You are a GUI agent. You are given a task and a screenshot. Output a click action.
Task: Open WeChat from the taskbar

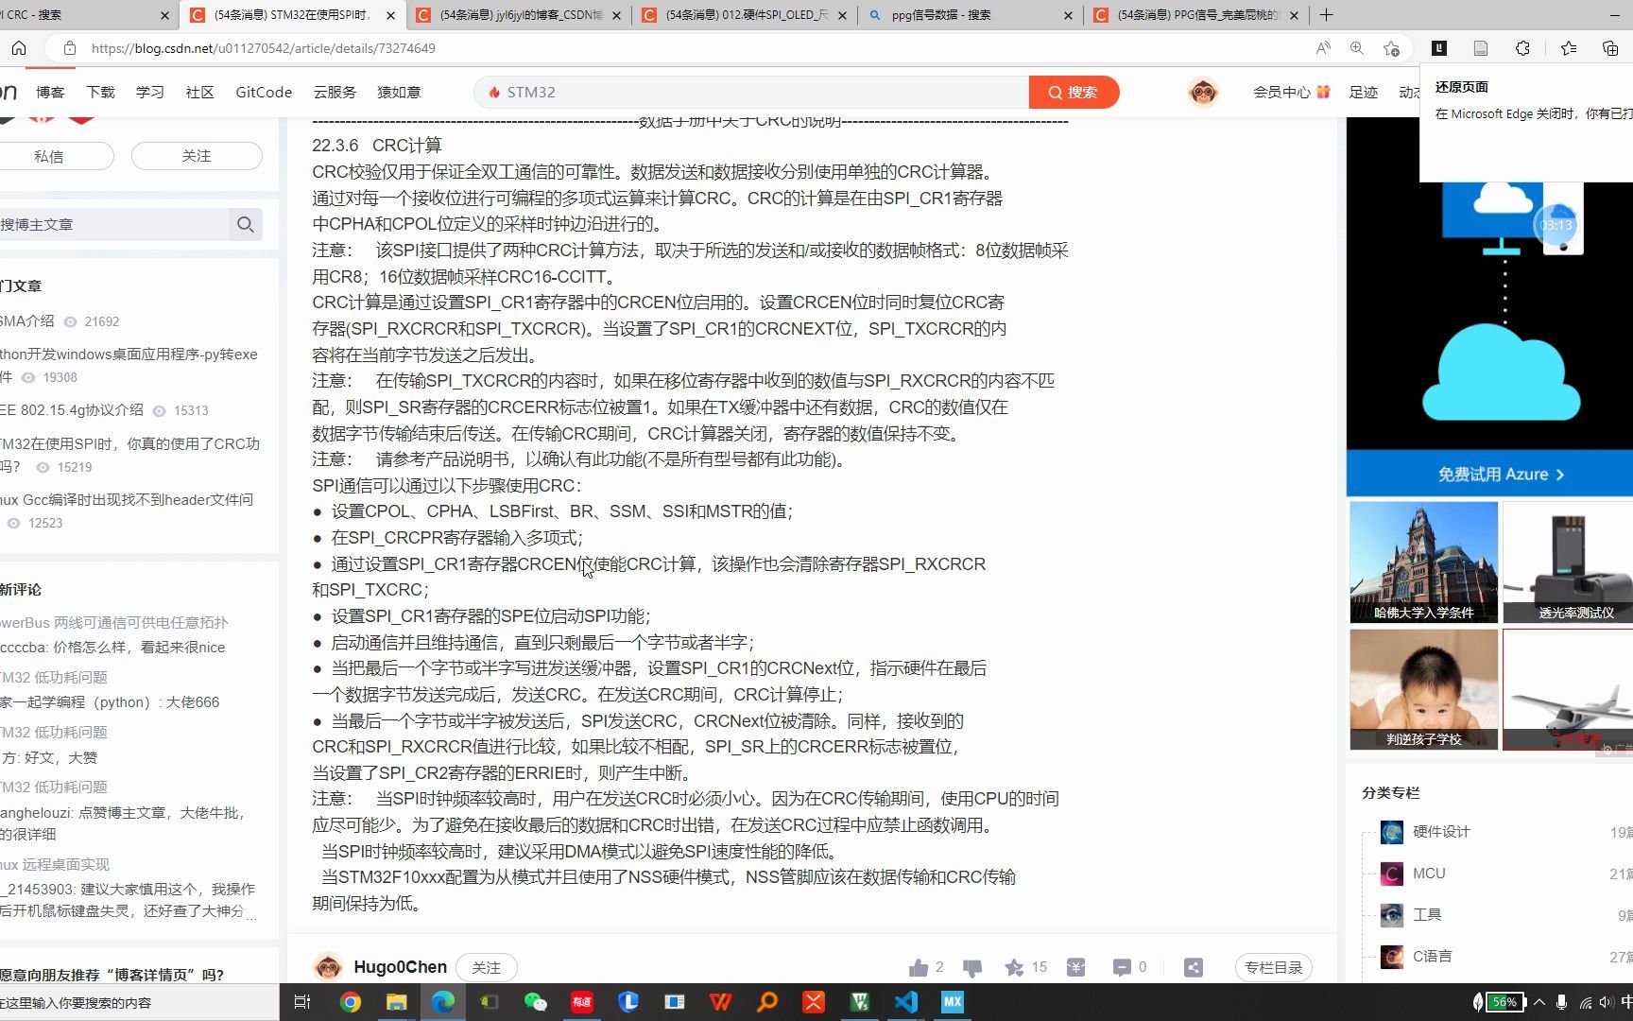536,1002
